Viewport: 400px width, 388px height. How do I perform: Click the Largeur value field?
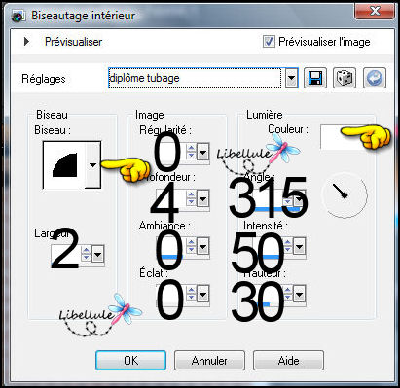pos(66,254)
